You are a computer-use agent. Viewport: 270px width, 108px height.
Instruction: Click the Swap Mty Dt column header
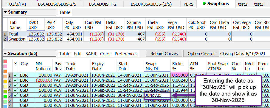[x=157, y=66]
